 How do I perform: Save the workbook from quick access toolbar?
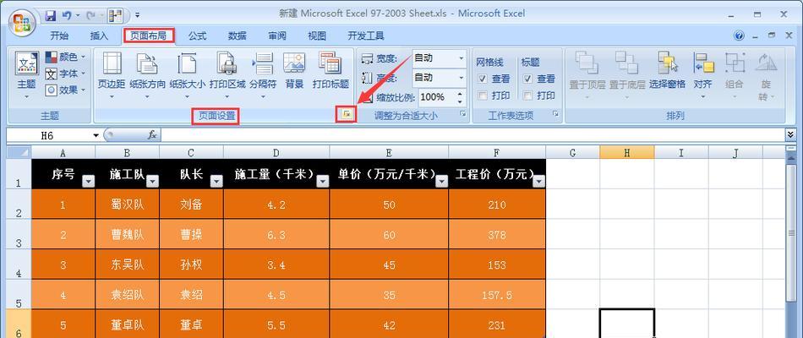[x=50, y=15]
